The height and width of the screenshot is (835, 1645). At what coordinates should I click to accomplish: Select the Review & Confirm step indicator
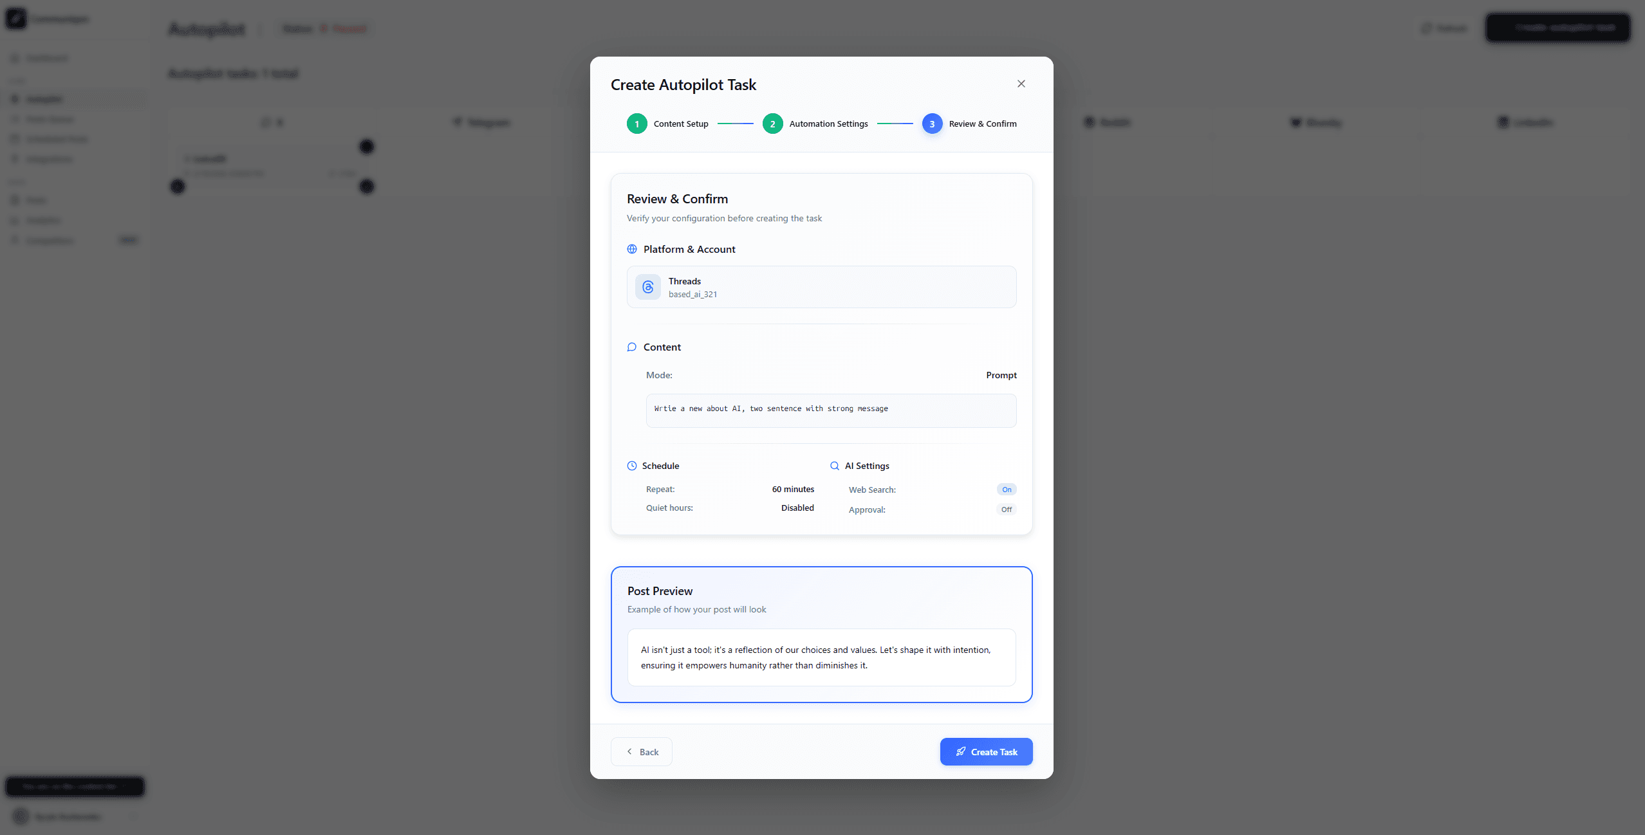[931, 124]
